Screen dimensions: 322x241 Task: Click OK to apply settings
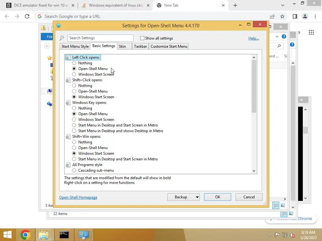point(218,197)
